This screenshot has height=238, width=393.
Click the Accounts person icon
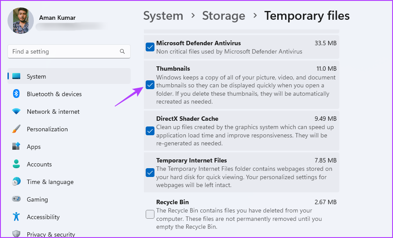coord(16,164)
